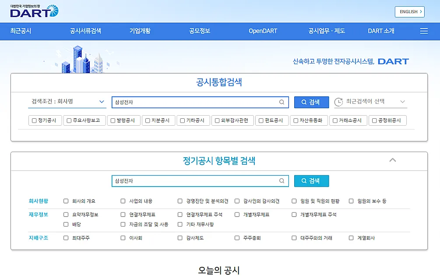The width and height of the screenshot is (440, 276).
Task: Click the 지배구조 category label
Action: pos(39,238)
